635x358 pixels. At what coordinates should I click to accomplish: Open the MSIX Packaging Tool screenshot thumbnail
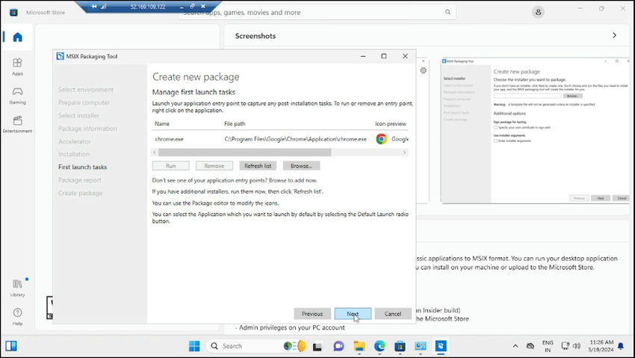pyautogui.click(x=536, y=130)
